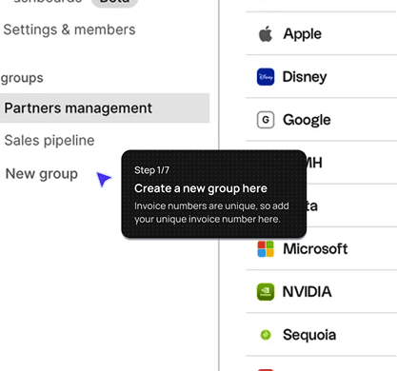Click the green Sequoia dot icon
This screenshot has width=397, height=371.
point(266,335)
